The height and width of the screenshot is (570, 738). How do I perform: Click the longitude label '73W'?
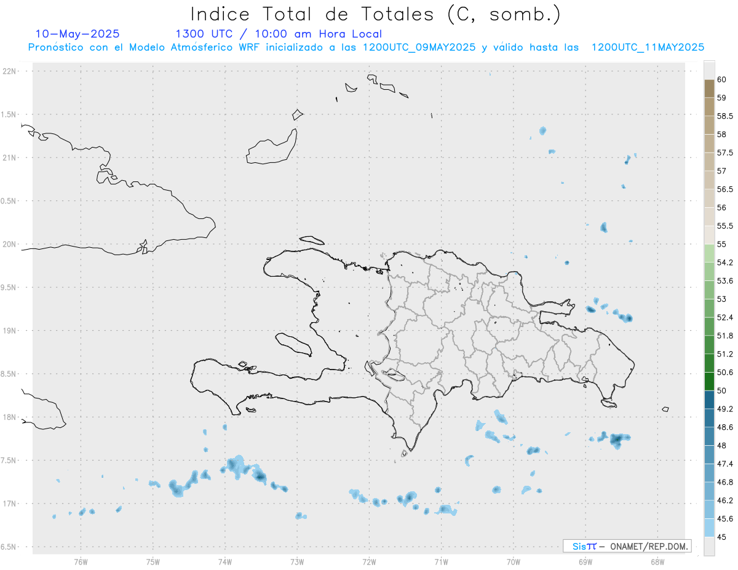[x=297, y=561]
